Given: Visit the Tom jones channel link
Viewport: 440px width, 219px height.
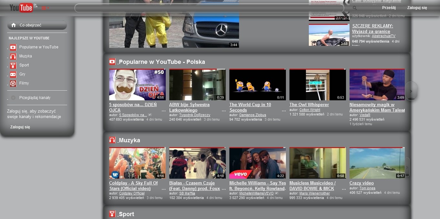Looking at the screenshot, I should 367,188.
